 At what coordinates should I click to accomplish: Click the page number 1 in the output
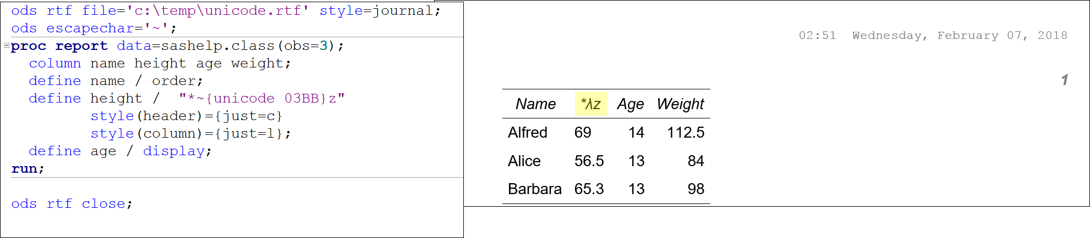(x=1064, y=80)
